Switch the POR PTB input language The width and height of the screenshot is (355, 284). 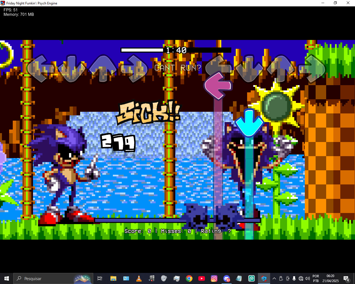click(316, 278)
